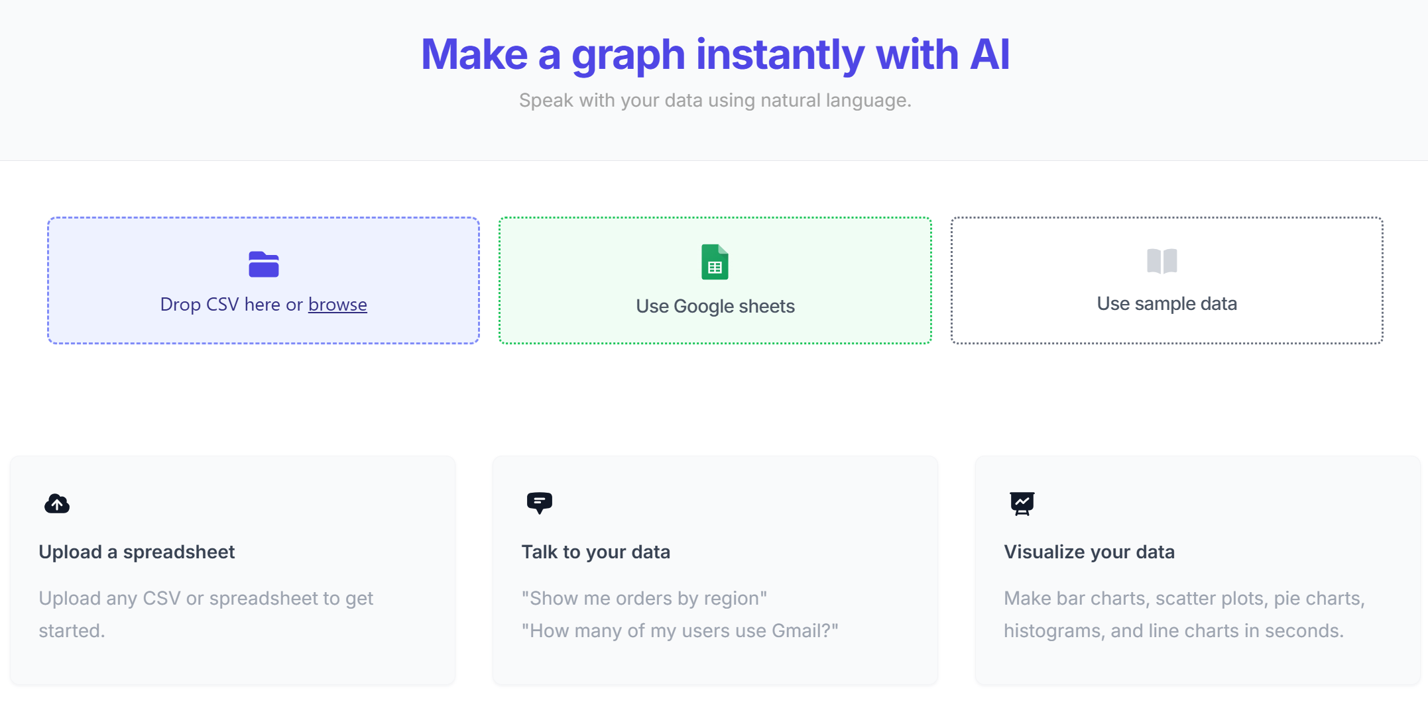Click the example query Show me orders by region
Image resolution: width=1428 pixels, height=710 pixels.
[644, 598]
